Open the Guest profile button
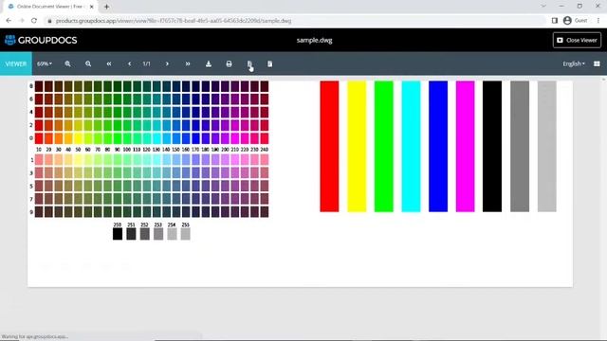607x341 pixels. pos(576,21)
